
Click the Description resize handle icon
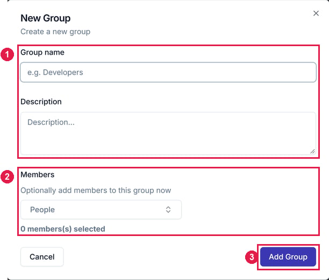[312, 151]
